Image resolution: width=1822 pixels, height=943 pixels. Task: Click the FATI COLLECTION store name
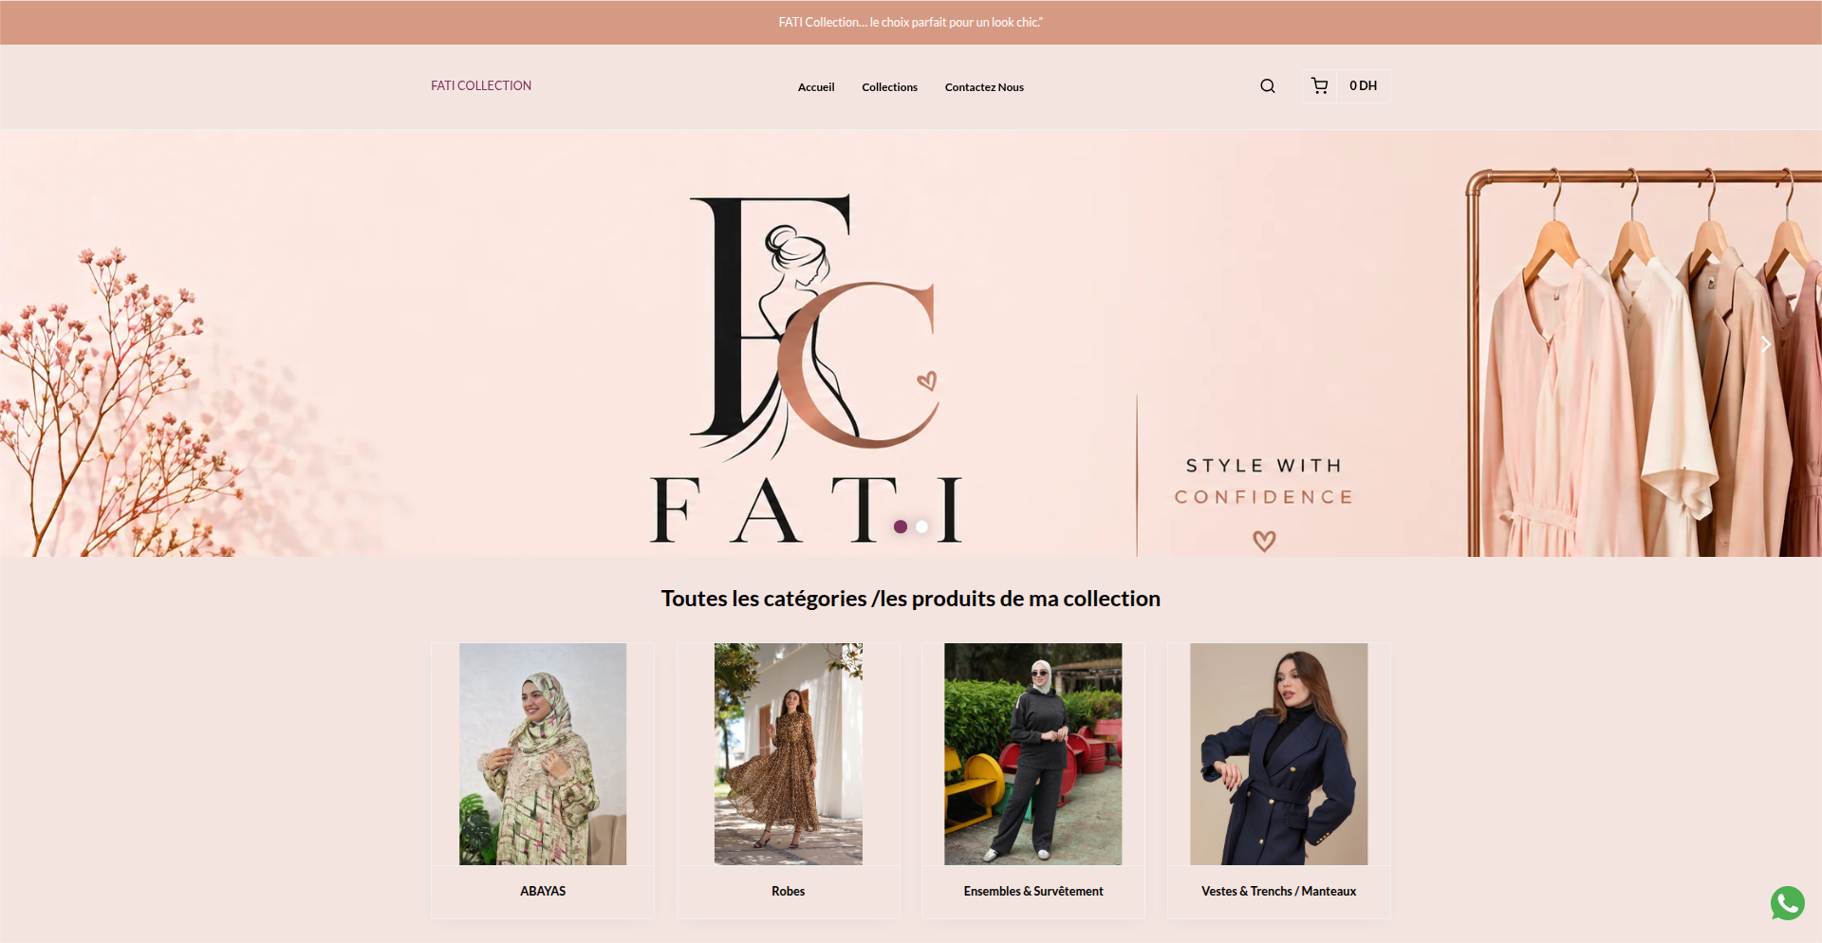[481, 85]
